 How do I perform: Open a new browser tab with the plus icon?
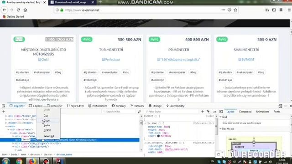(x=100, y=2)
